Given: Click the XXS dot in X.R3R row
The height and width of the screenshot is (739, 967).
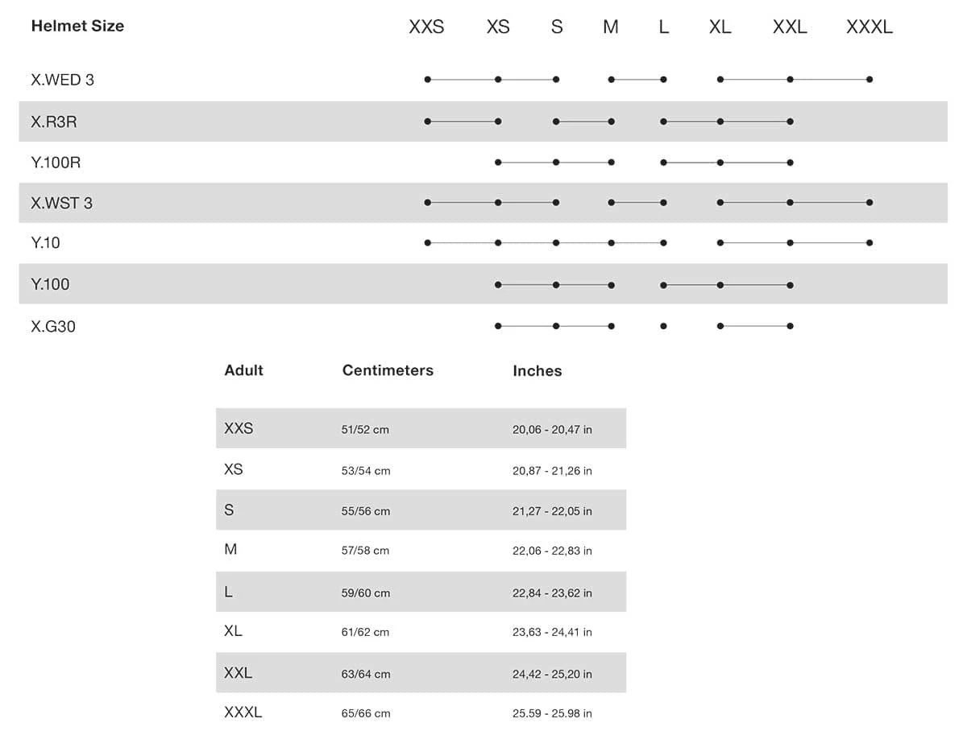Looking at the screenshot, I should [x=427, y=122].
